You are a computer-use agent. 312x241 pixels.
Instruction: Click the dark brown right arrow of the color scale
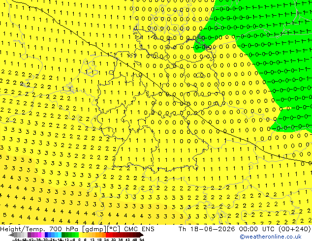141,235
